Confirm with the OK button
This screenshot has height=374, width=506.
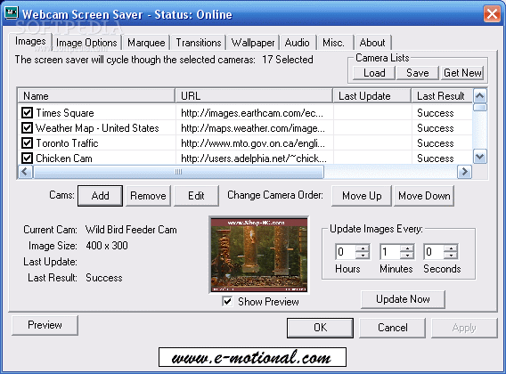coord(320,328)
